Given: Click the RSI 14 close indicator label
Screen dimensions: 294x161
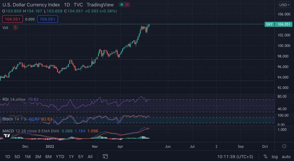Looking at the screenshot, I should 14,99.
